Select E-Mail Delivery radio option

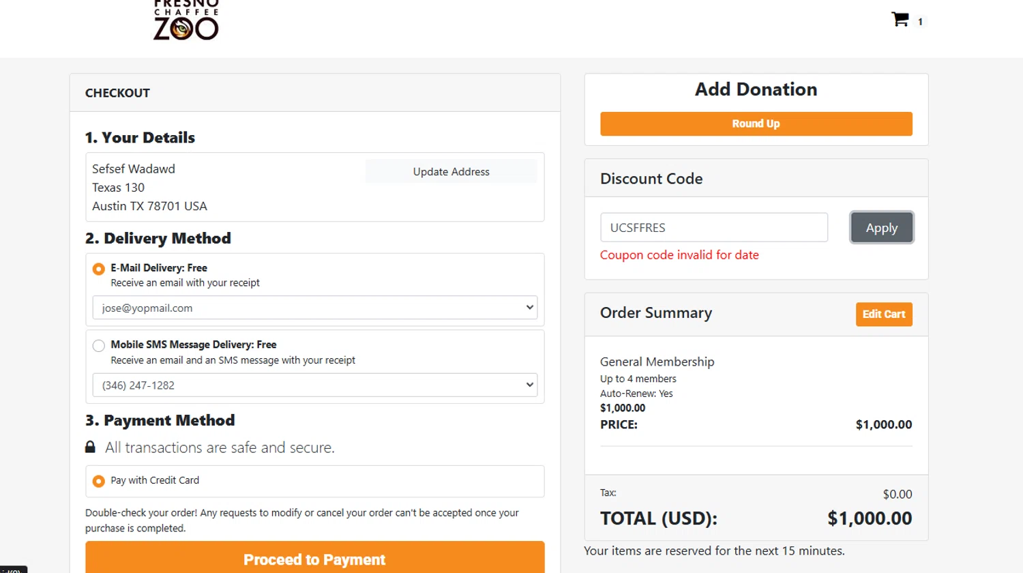click(x=98, y=269)
